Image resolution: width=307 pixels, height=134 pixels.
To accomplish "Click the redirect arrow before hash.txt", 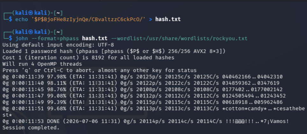I will [151, 19].
